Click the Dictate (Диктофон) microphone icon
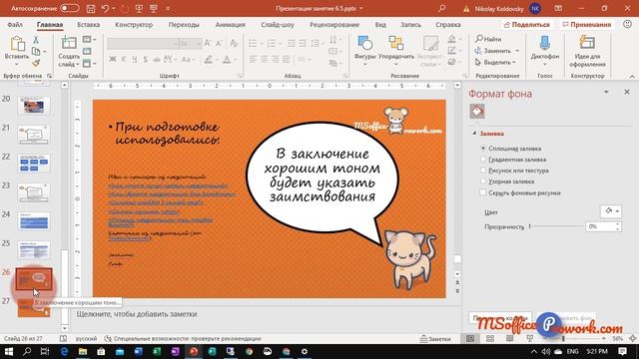Image resolution: width=639 pixels, height=359 pixels. [545, 43]
